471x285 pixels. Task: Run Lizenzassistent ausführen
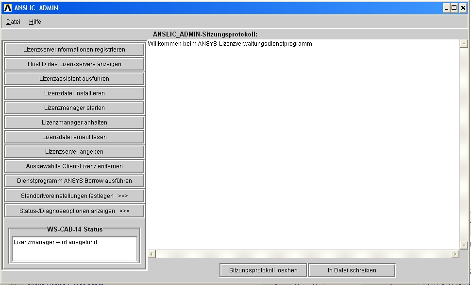coord(74,79)
